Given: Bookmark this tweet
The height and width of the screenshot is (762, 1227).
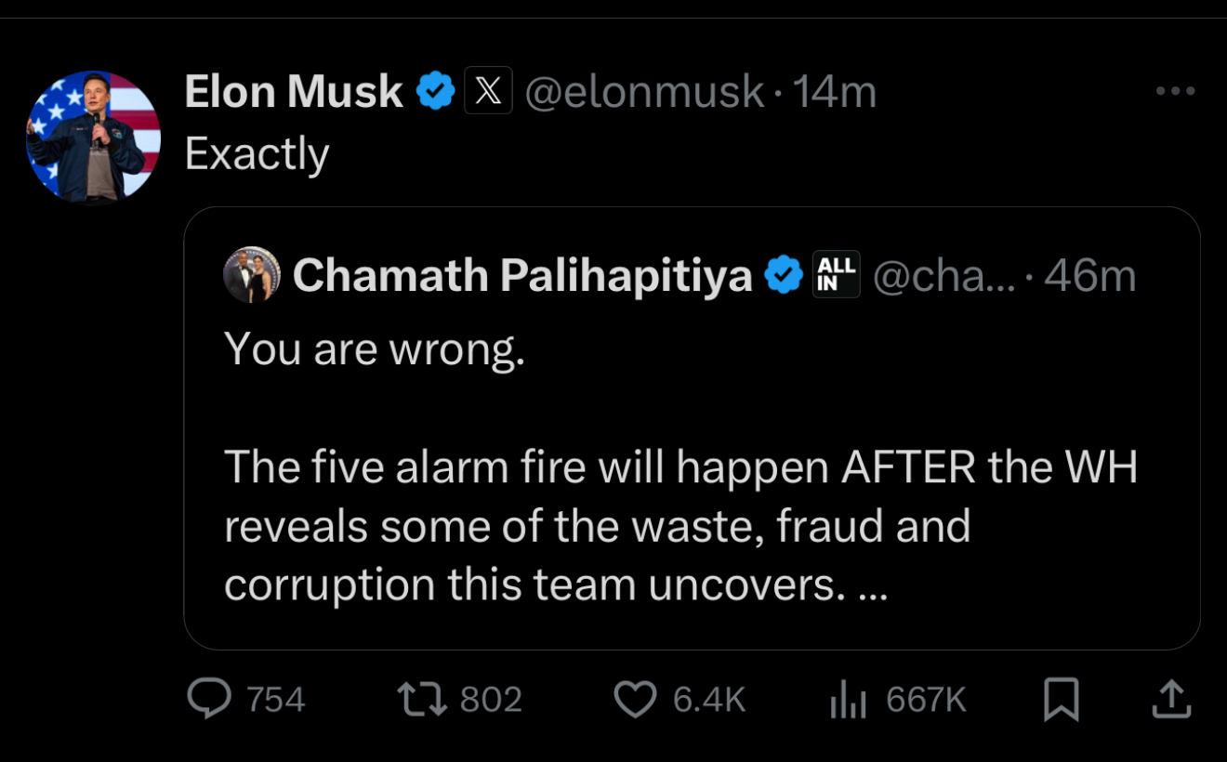Looking at the screenshot, I should point(1061,700).
